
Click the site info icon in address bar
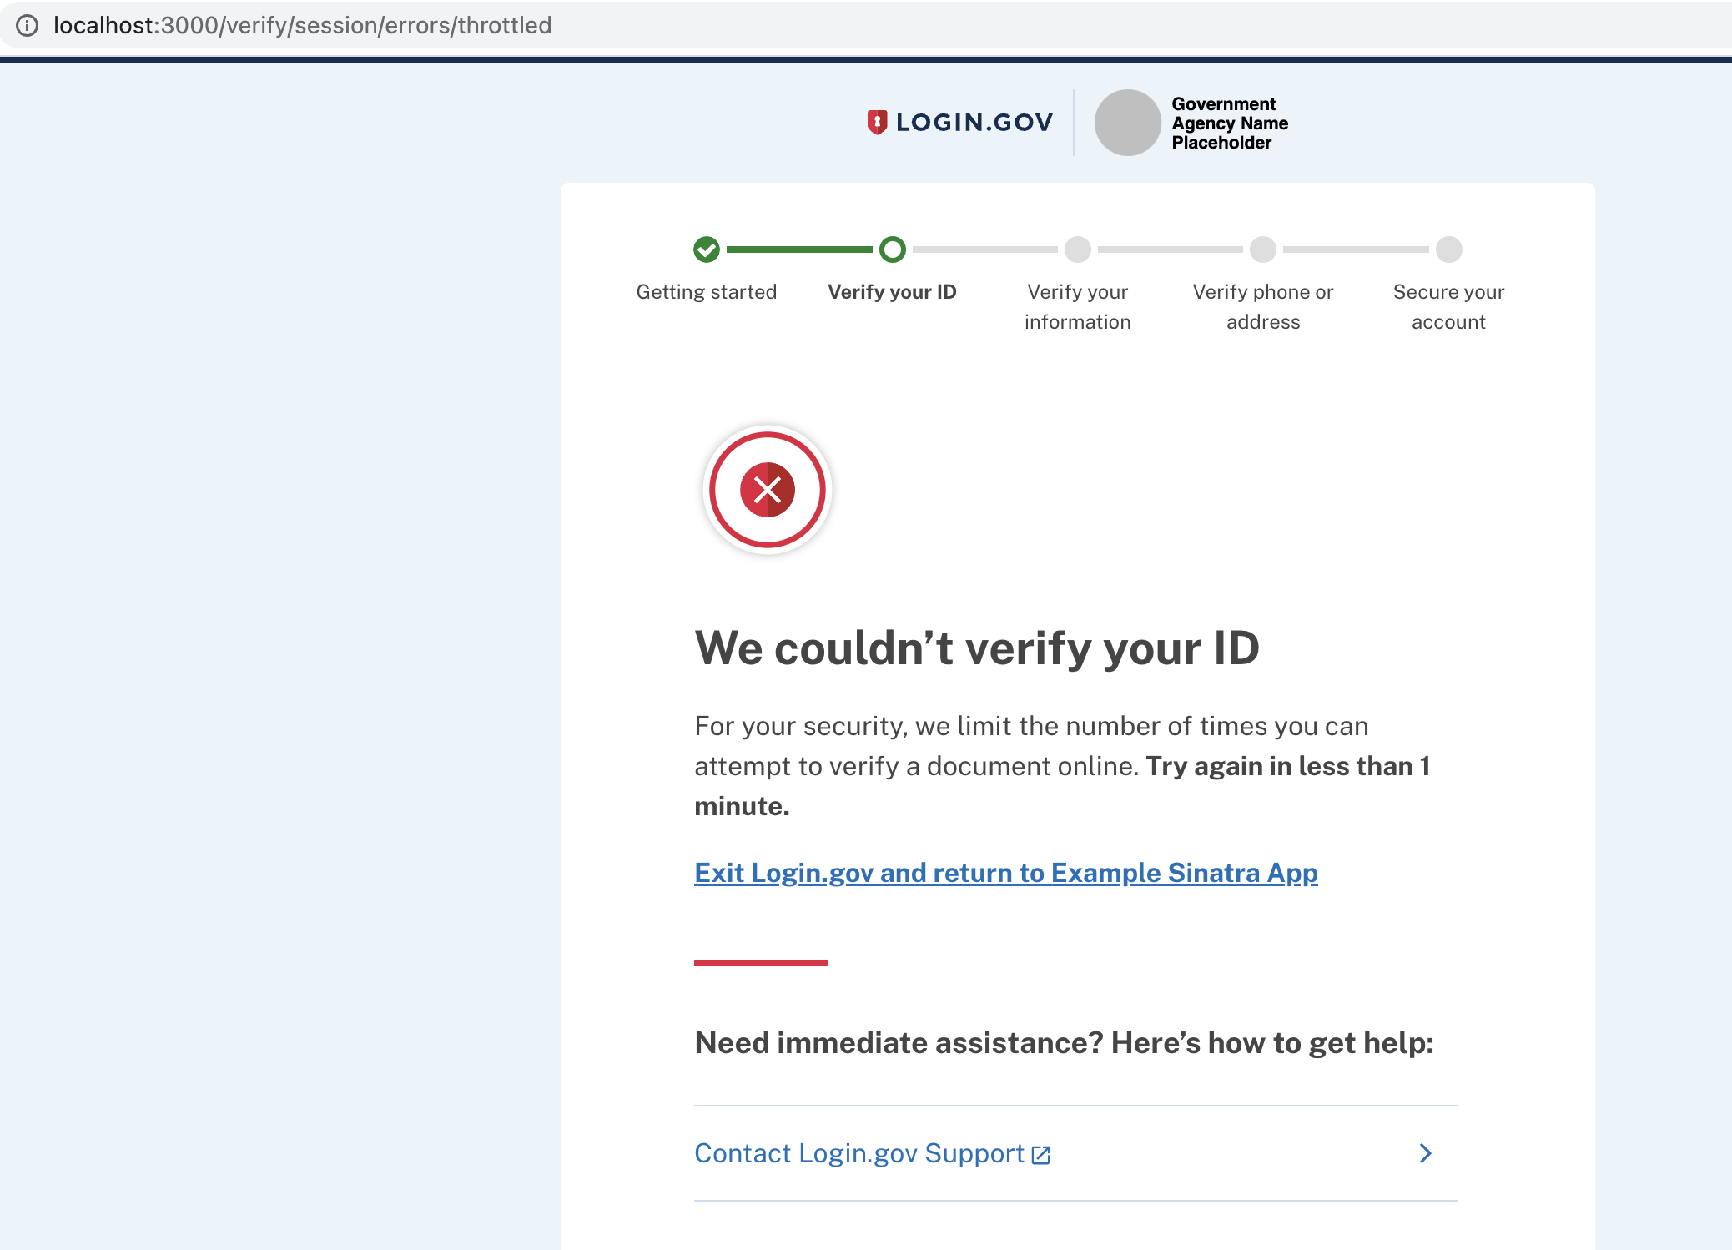pyautogui.click(x=28, y=25)
